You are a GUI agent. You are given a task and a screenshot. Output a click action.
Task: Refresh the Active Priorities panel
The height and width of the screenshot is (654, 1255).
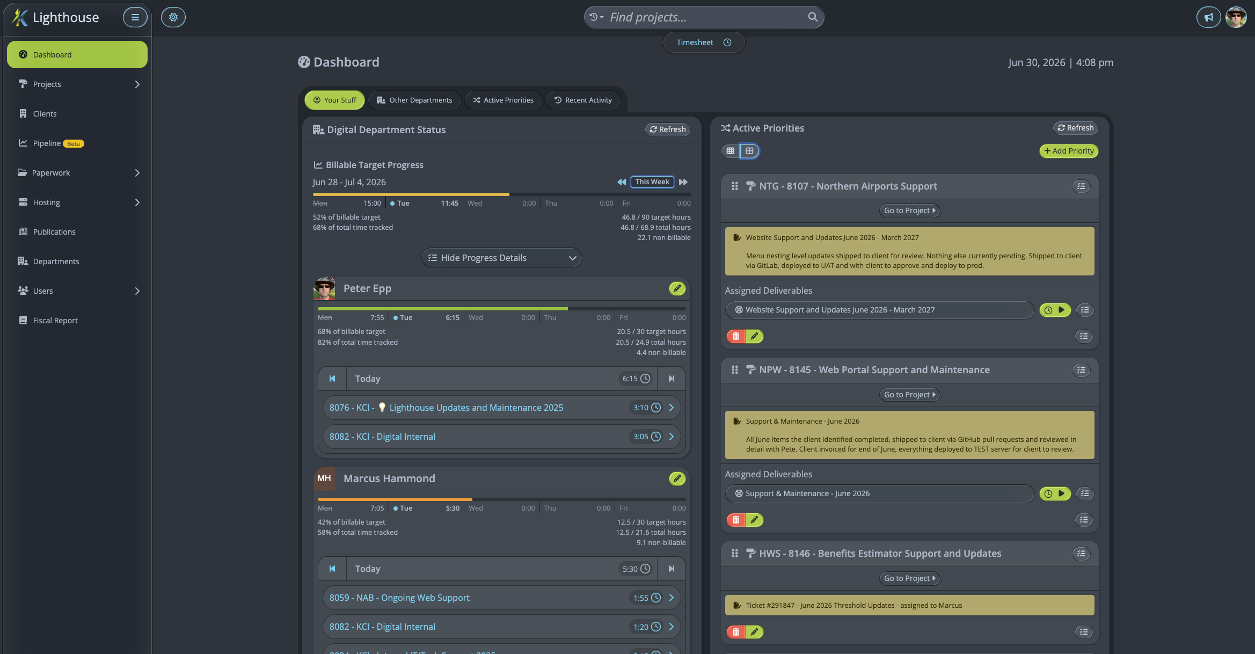point(1075,128)
